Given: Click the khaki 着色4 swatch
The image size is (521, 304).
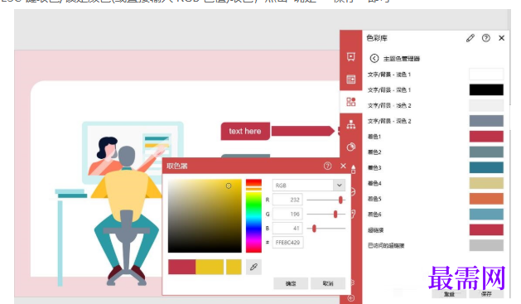Looking at the screenshot, I should [x=486, y=183].
